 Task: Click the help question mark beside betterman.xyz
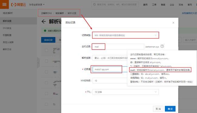tap(162, 46)
